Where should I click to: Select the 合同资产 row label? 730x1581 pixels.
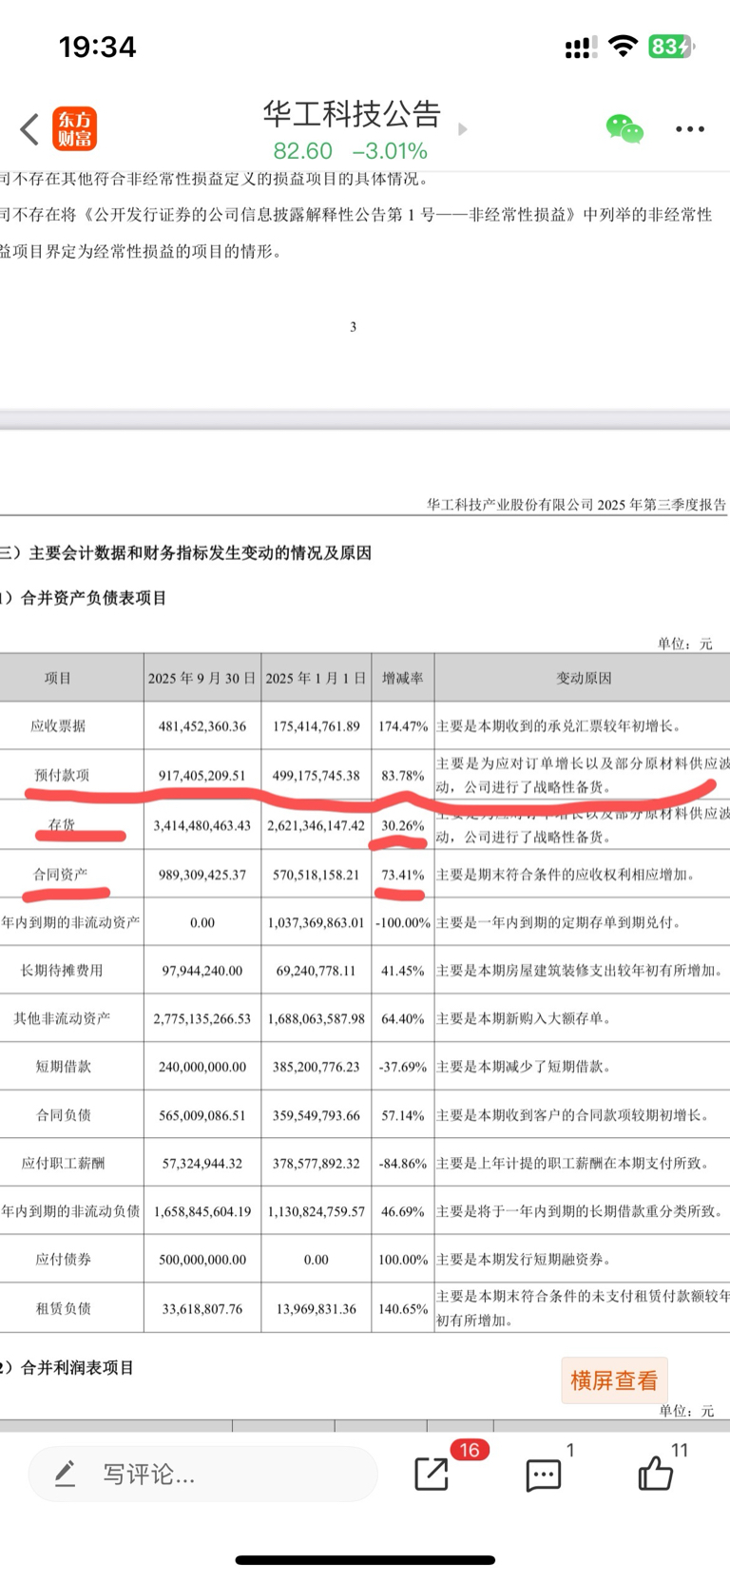click(60, 875)
